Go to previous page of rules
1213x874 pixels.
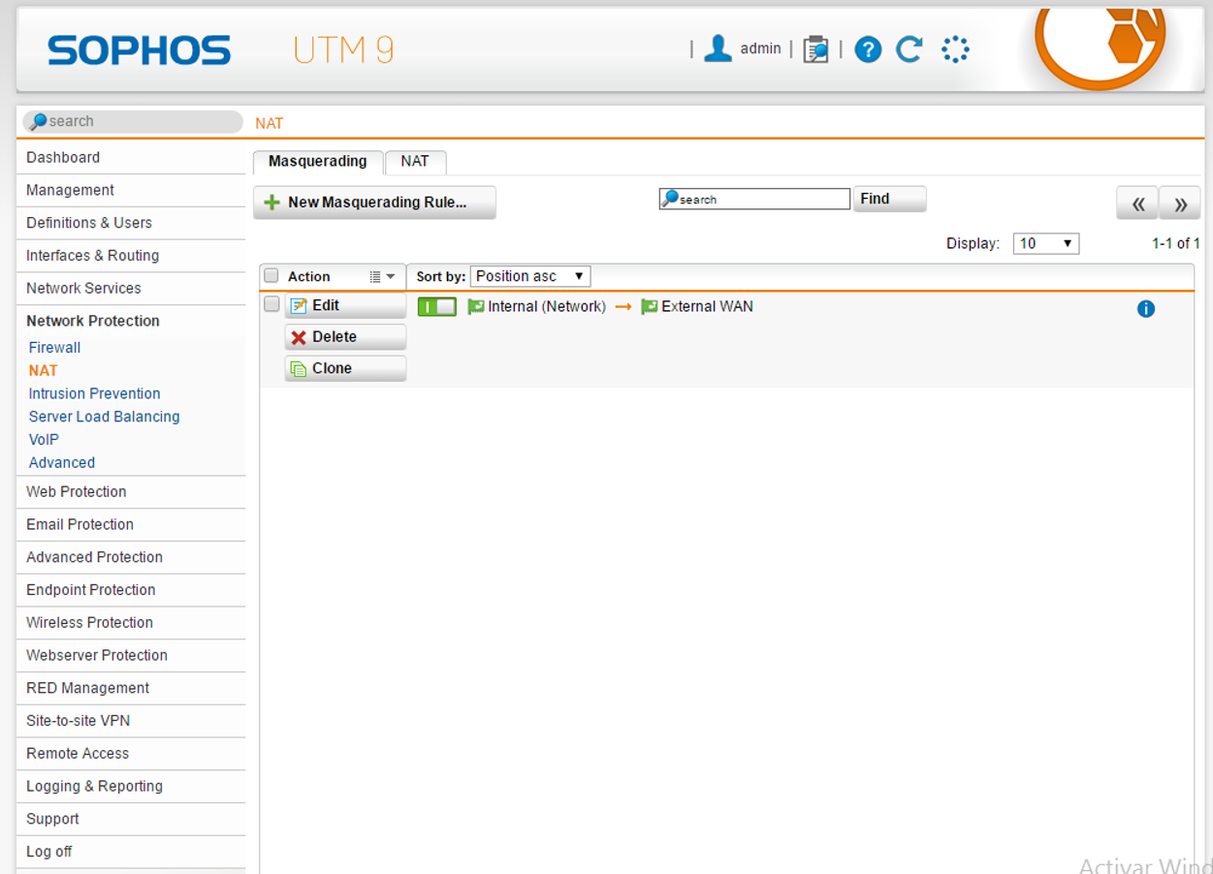pos(1137,203)
